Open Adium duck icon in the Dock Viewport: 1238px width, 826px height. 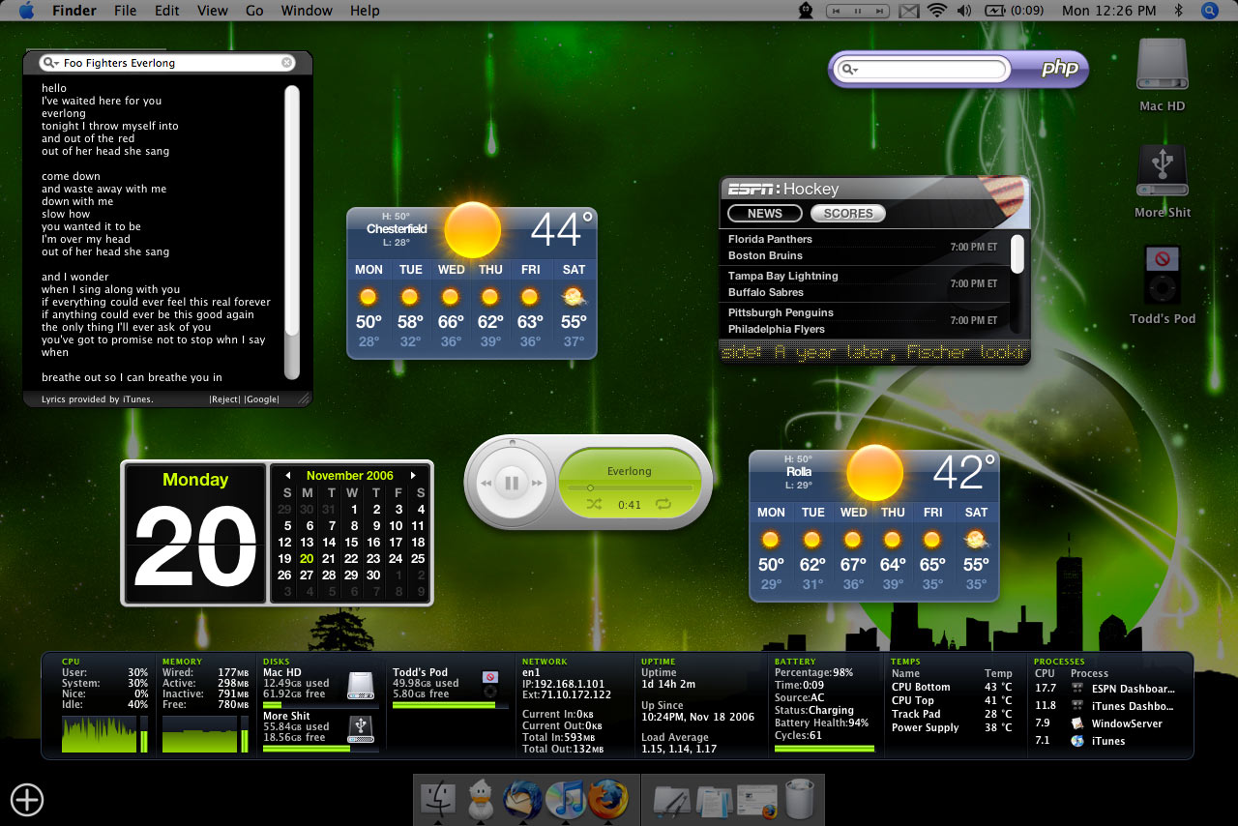pos(481,799)
